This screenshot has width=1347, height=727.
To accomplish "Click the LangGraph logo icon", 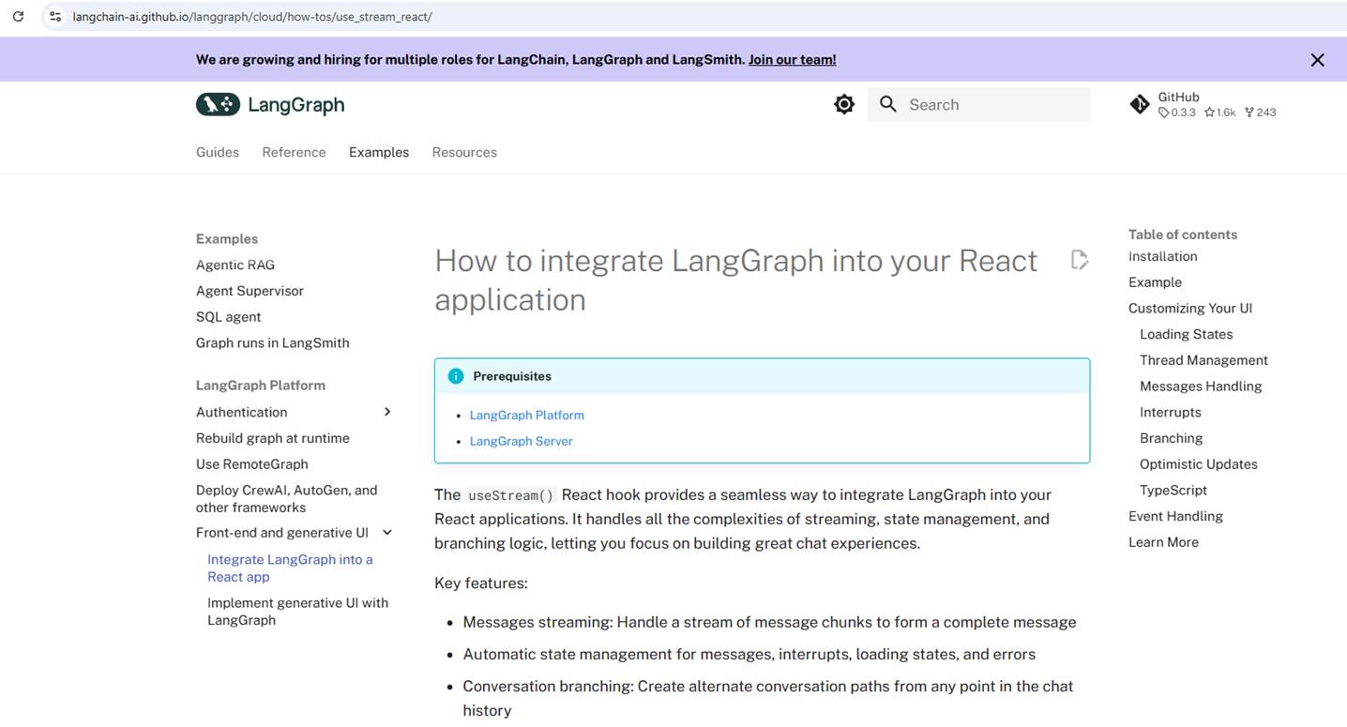I will (x=218, y=104).
